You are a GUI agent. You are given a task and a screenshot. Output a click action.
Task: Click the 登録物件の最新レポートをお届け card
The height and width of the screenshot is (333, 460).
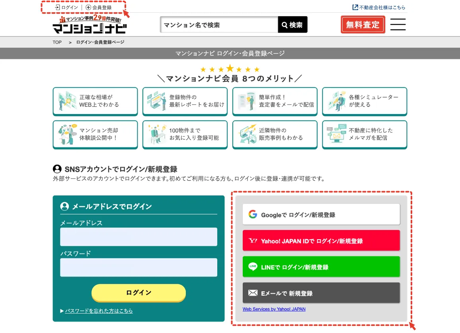pyautogui.click(x=185, y=101)
